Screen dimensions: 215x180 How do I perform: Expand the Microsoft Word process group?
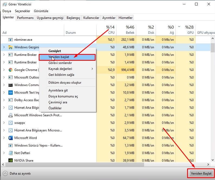click(x=4, y=138)
